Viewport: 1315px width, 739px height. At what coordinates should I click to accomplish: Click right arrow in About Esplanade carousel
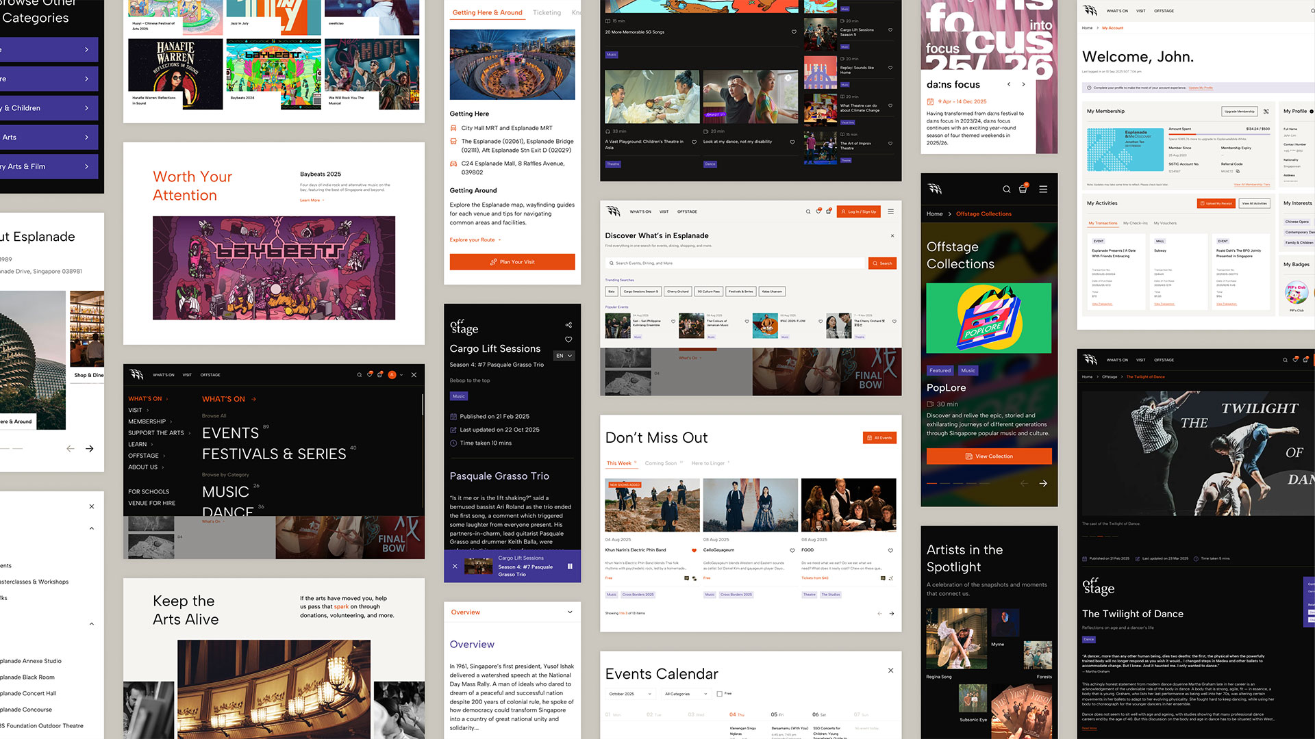[x=89, y=449]
